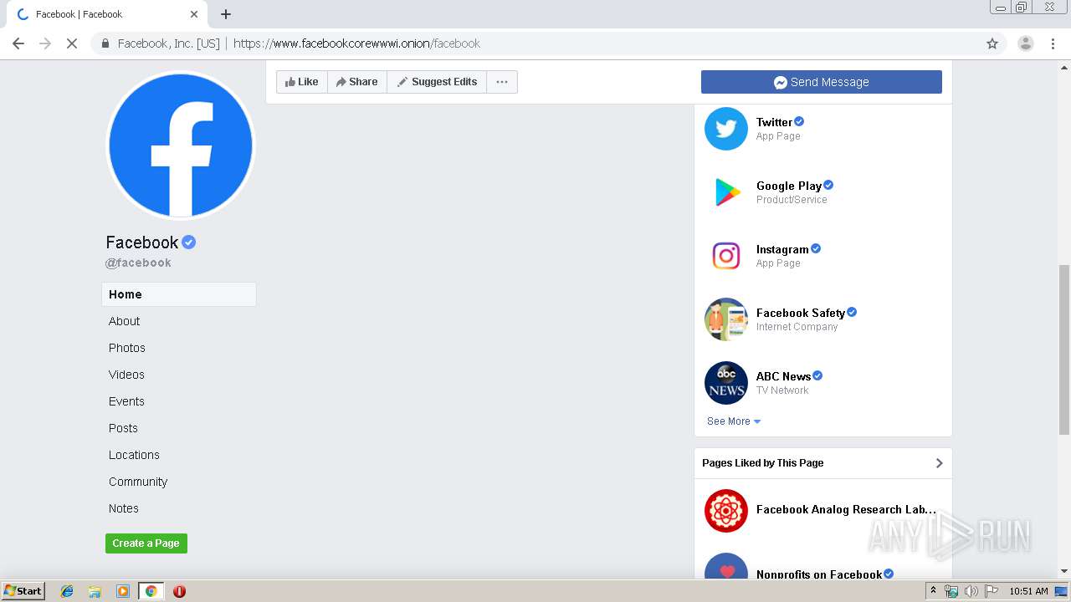
Task: Stop loading the page with X button
Action: click(x=72, y=43)
